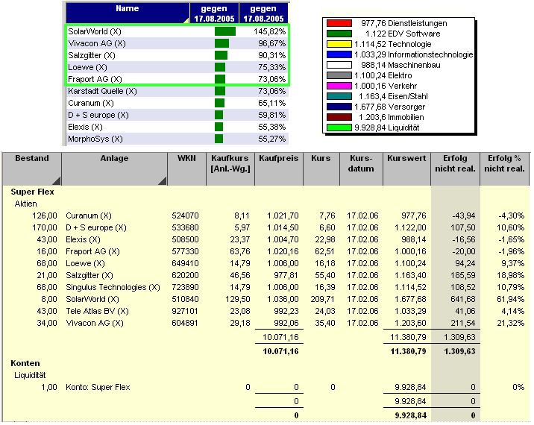
Task: Click bold total Kurswert 11.380,79
Action: coord(408,351)
